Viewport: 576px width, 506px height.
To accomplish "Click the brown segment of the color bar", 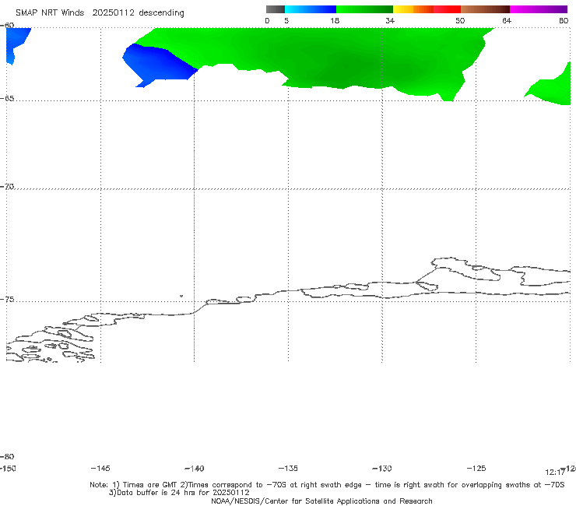I will [x=485, y=9].
